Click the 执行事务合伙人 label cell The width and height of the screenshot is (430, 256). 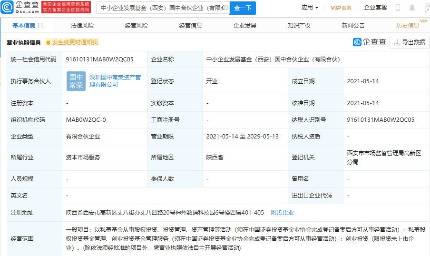pyautogui.click(x=34, y=81)
